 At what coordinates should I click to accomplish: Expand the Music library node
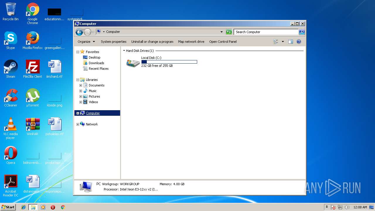(81, 91)
